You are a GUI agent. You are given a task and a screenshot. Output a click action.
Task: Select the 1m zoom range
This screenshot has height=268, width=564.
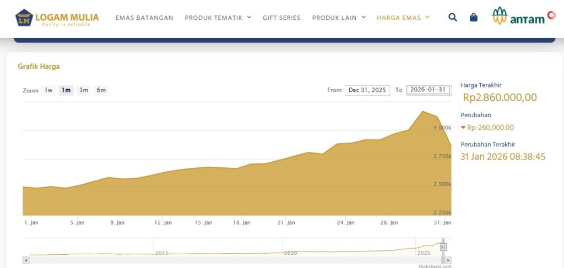point(66,90)
